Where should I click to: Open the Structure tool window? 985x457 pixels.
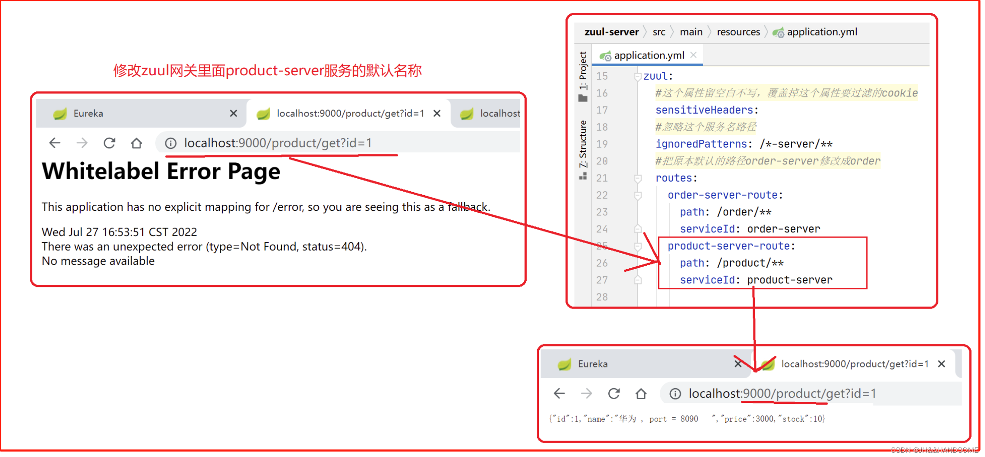583,150
